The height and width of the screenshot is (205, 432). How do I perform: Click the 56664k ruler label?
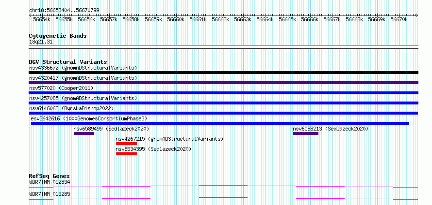click(x=266, y=19)
